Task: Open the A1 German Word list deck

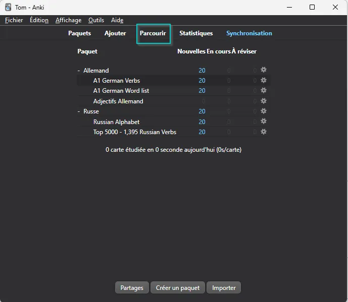Action: click(121, 91)
